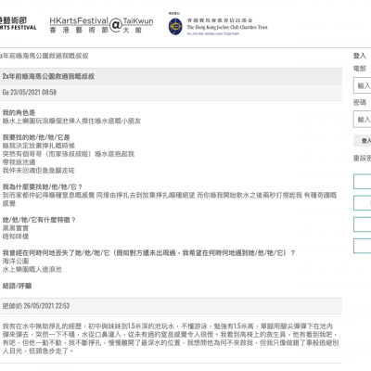
Task: Click the 結語/呼籲 section heading
Action: click(x=17, y=286)
